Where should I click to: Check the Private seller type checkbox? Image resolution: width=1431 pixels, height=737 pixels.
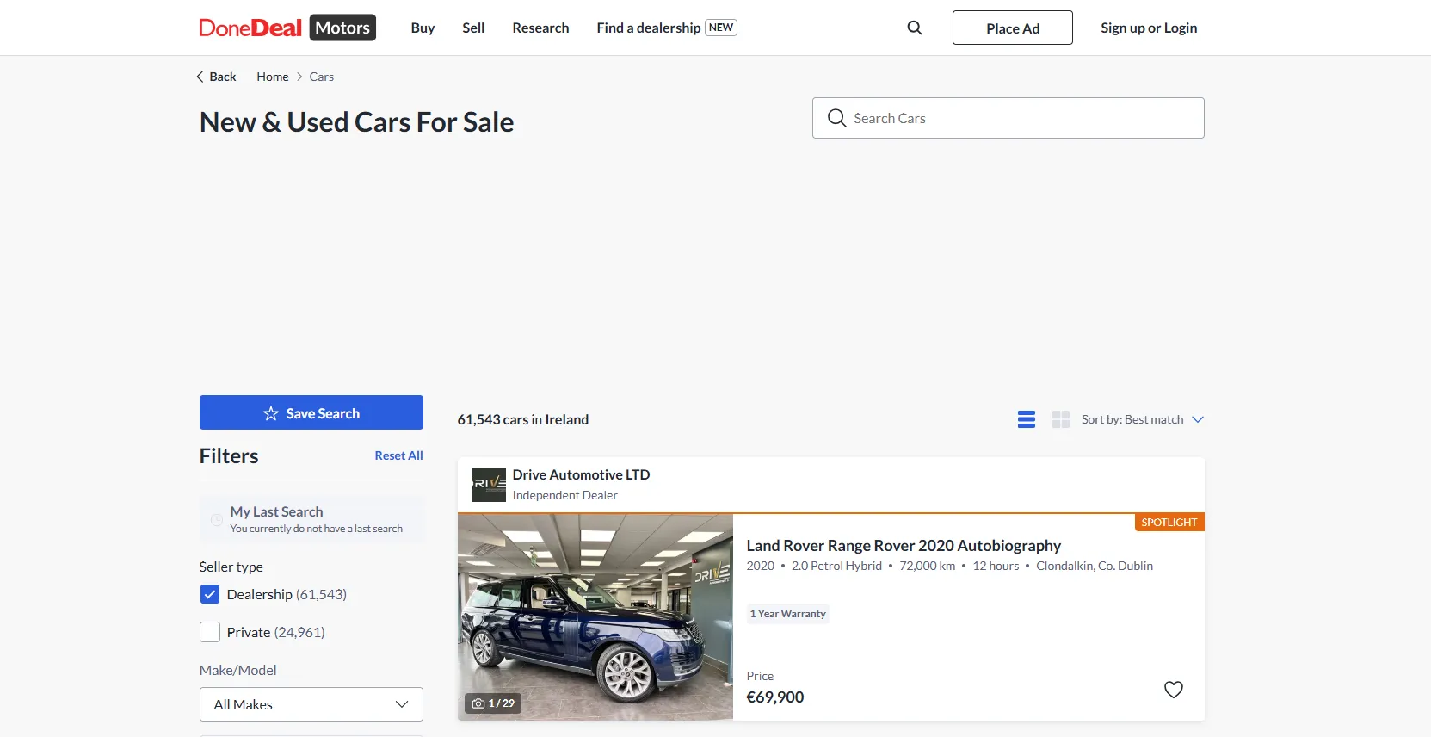coord(210,632)
